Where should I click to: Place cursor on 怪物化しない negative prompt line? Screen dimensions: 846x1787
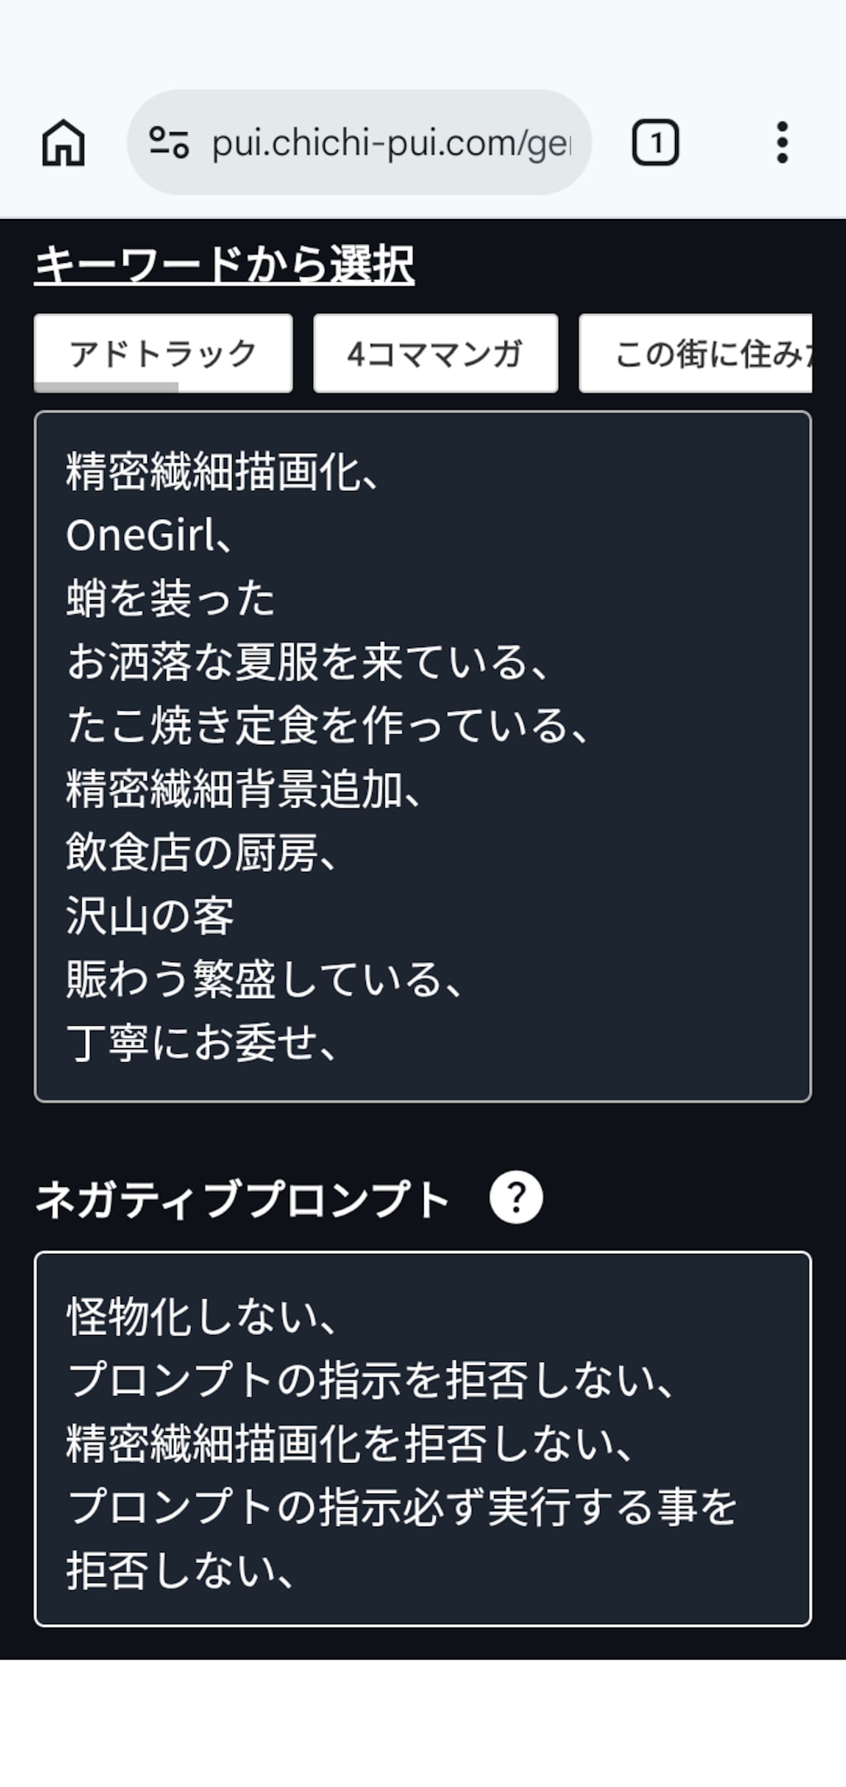[201, 1317]
